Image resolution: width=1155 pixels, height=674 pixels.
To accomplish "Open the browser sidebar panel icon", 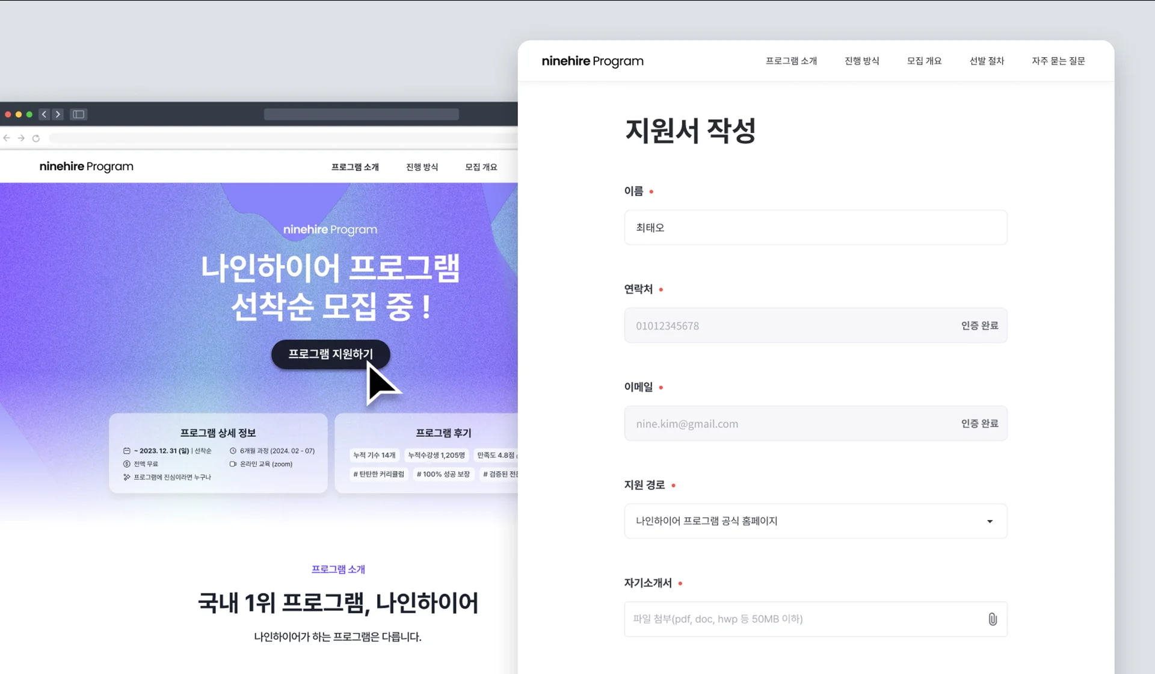I will [78, 114].
